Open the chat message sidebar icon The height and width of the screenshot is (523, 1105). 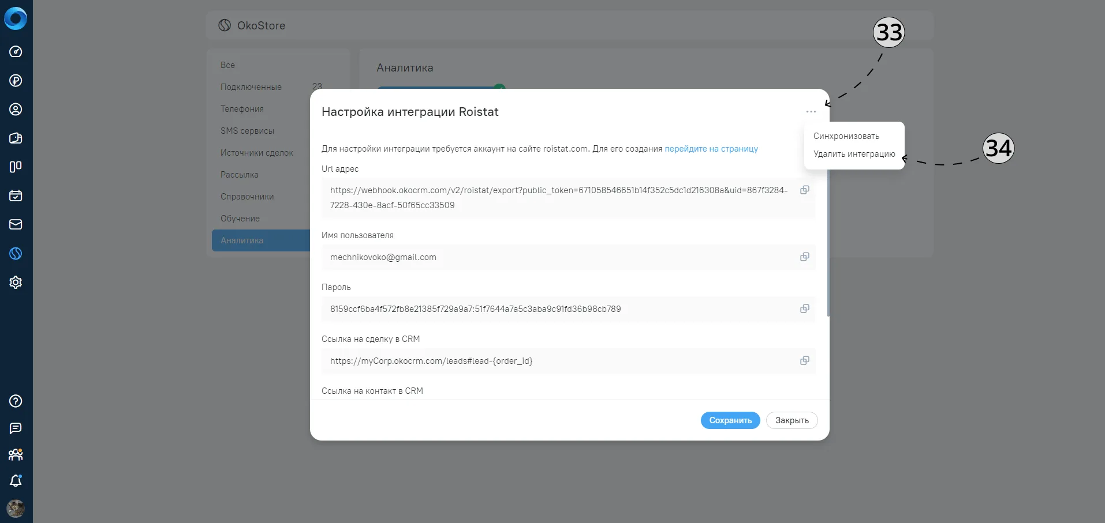pyautogui.click(x=16, y=428)
